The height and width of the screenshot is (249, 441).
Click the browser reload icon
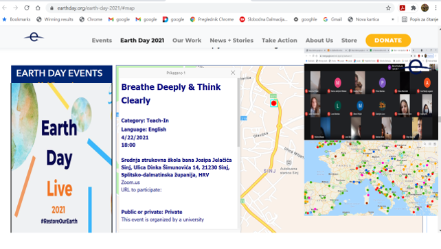coord(27,8)
